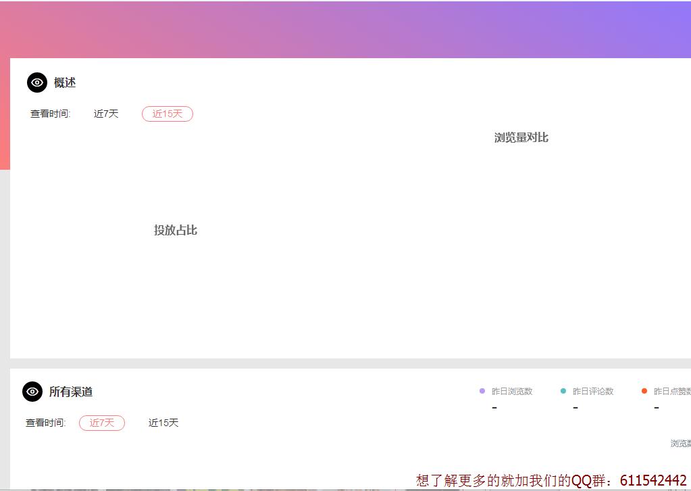
Task: Toggle the 昨日评论数 legend entry
Action: (591, 391)
